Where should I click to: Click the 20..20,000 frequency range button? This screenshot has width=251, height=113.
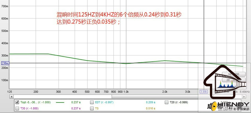click(x=234, y=80)
